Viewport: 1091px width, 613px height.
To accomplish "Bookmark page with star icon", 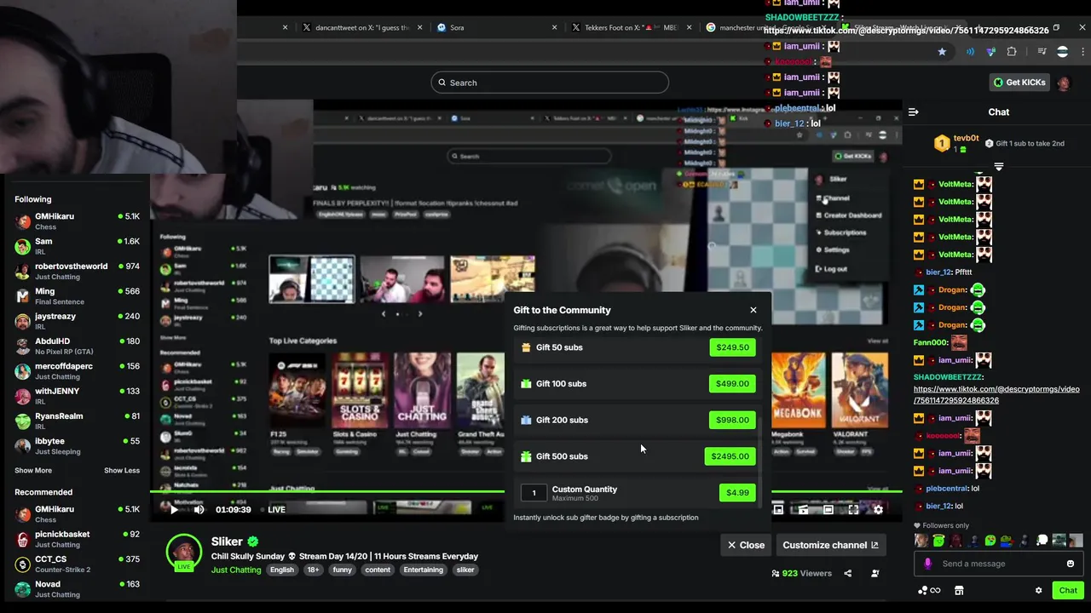I will 942,52.
